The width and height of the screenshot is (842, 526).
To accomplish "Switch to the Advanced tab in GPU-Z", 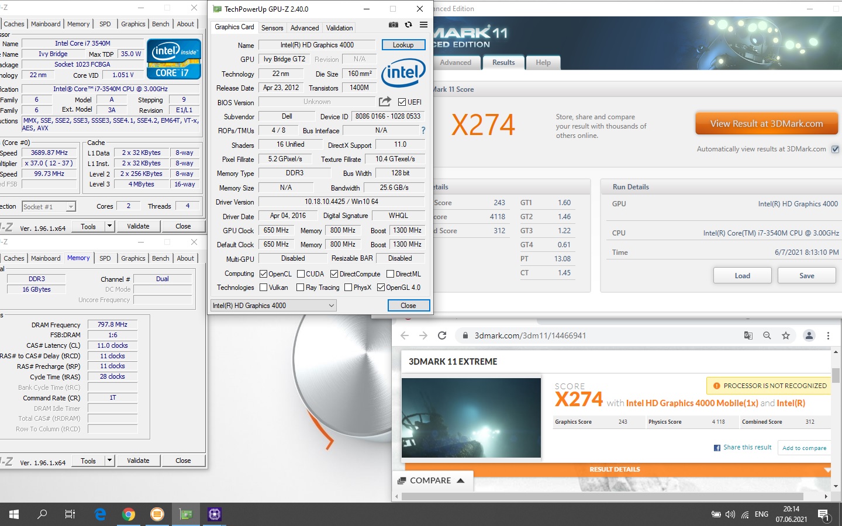I will [x=305, y=27].
